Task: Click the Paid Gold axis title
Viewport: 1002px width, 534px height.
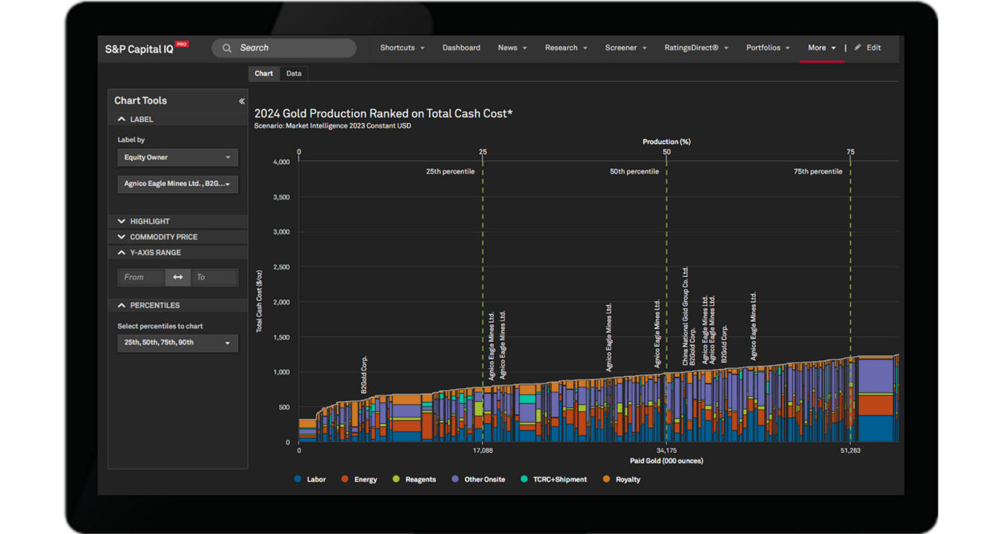Action: 666,461
